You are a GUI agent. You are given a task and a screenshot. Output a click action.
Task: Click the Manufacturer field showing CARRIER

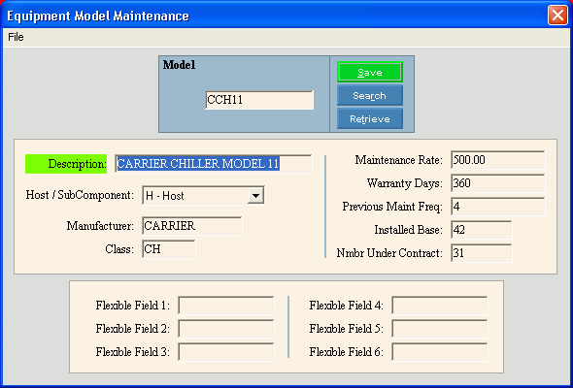point(192,226)
